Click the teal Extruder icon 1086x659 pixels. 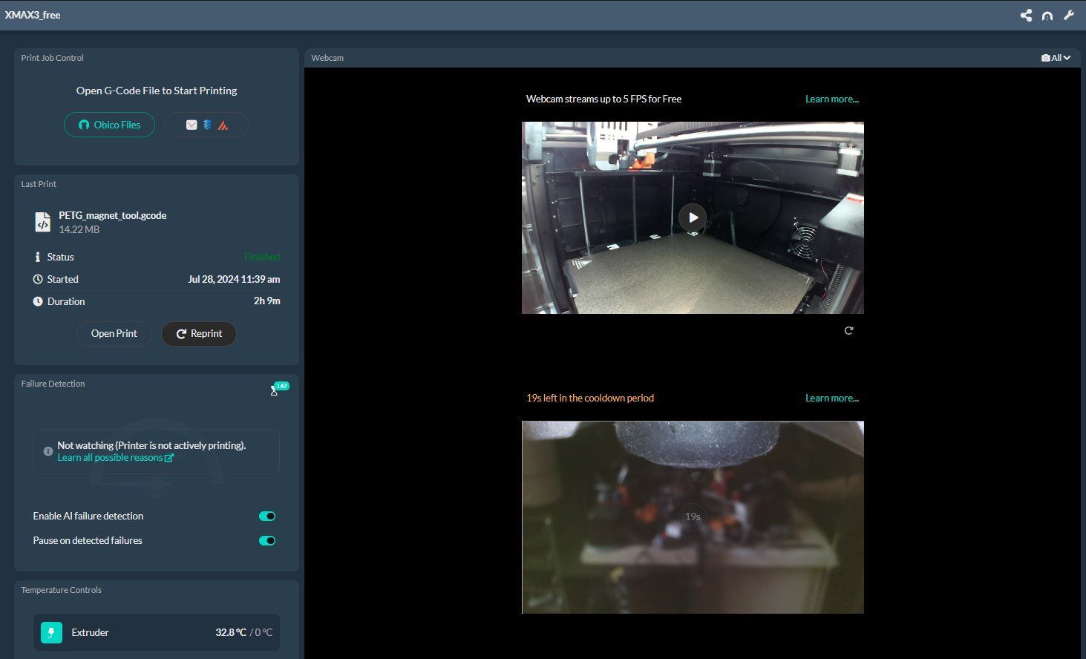point(51,632)
